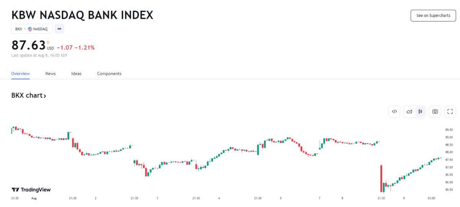Click the NASDAQ flag icon
The image size is (460, 207).
[x=30, y=29]
